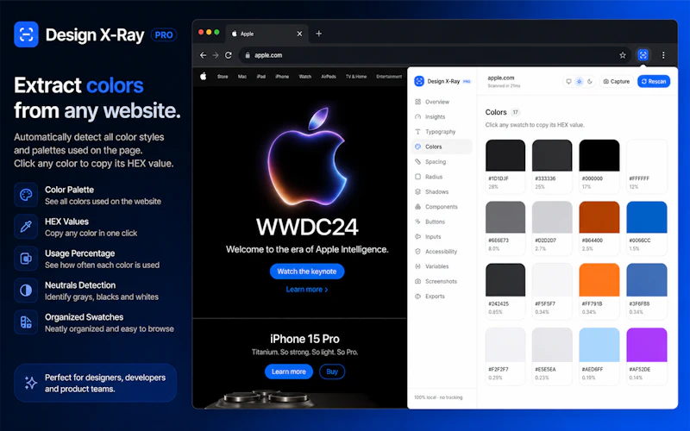Viewport: 690px width, 431px height.
Task: Select Buttons in the sidebar
Action: click(x=442, y=222)
